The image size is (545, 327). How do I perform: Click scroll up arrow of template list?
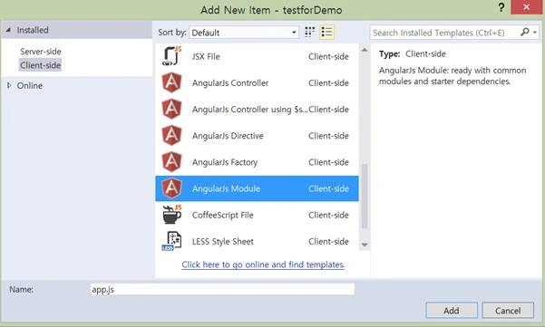tap(365, 50)
